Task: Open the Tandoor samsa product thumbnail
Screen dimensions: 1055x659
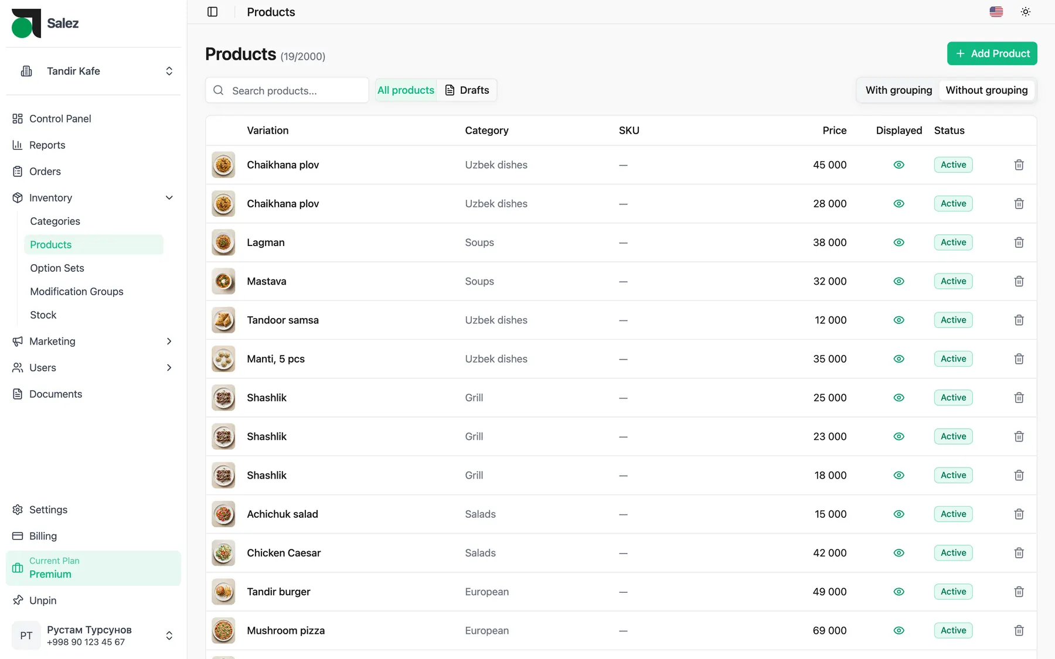Action: click(x=223, y=320)
